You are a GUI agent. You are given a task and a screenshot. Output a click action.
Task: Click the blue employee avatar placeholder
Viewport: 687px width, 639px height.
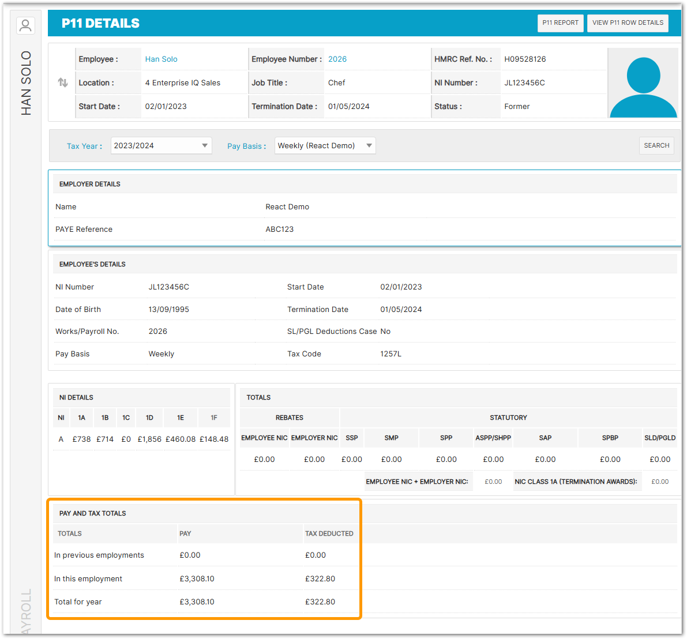click(643, 82)
